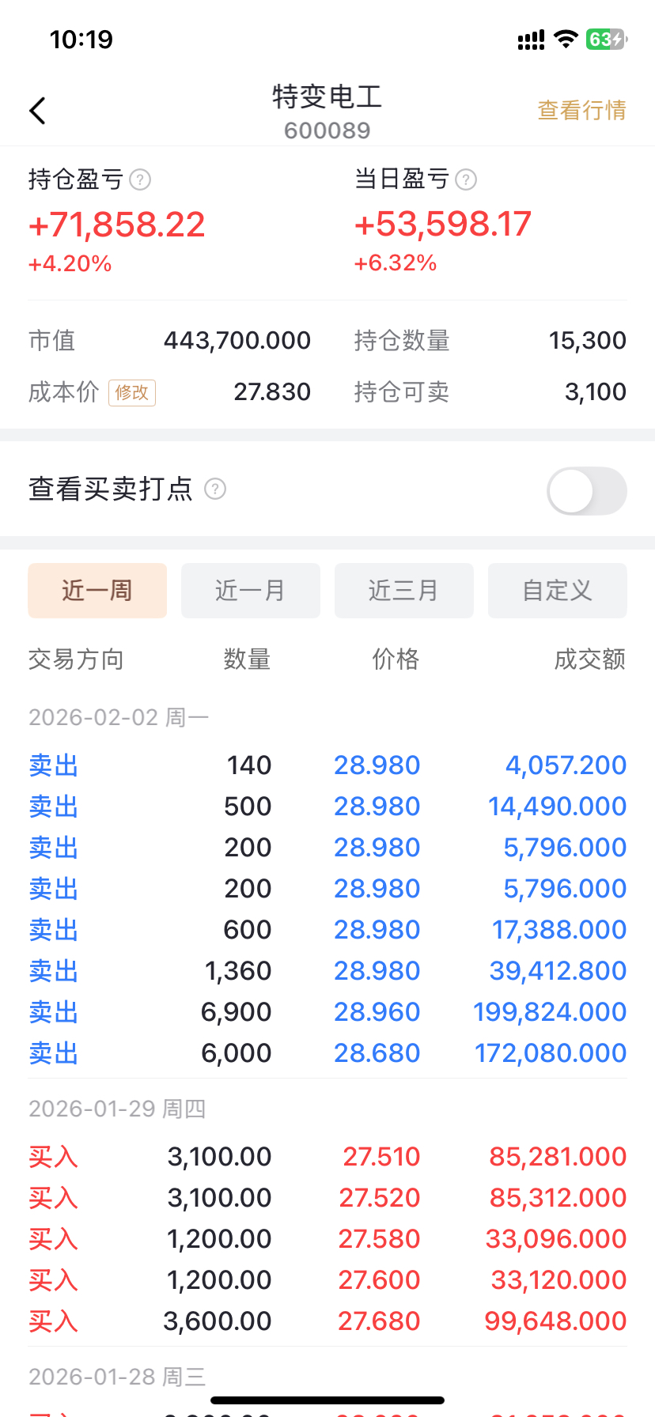
Task: Tap the 199,824.000 transaction amount
Action: tap(550, 1012)
